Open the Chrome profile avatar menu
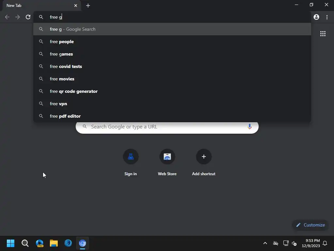Screen dimensions: 334x251 tap(316, 17)
